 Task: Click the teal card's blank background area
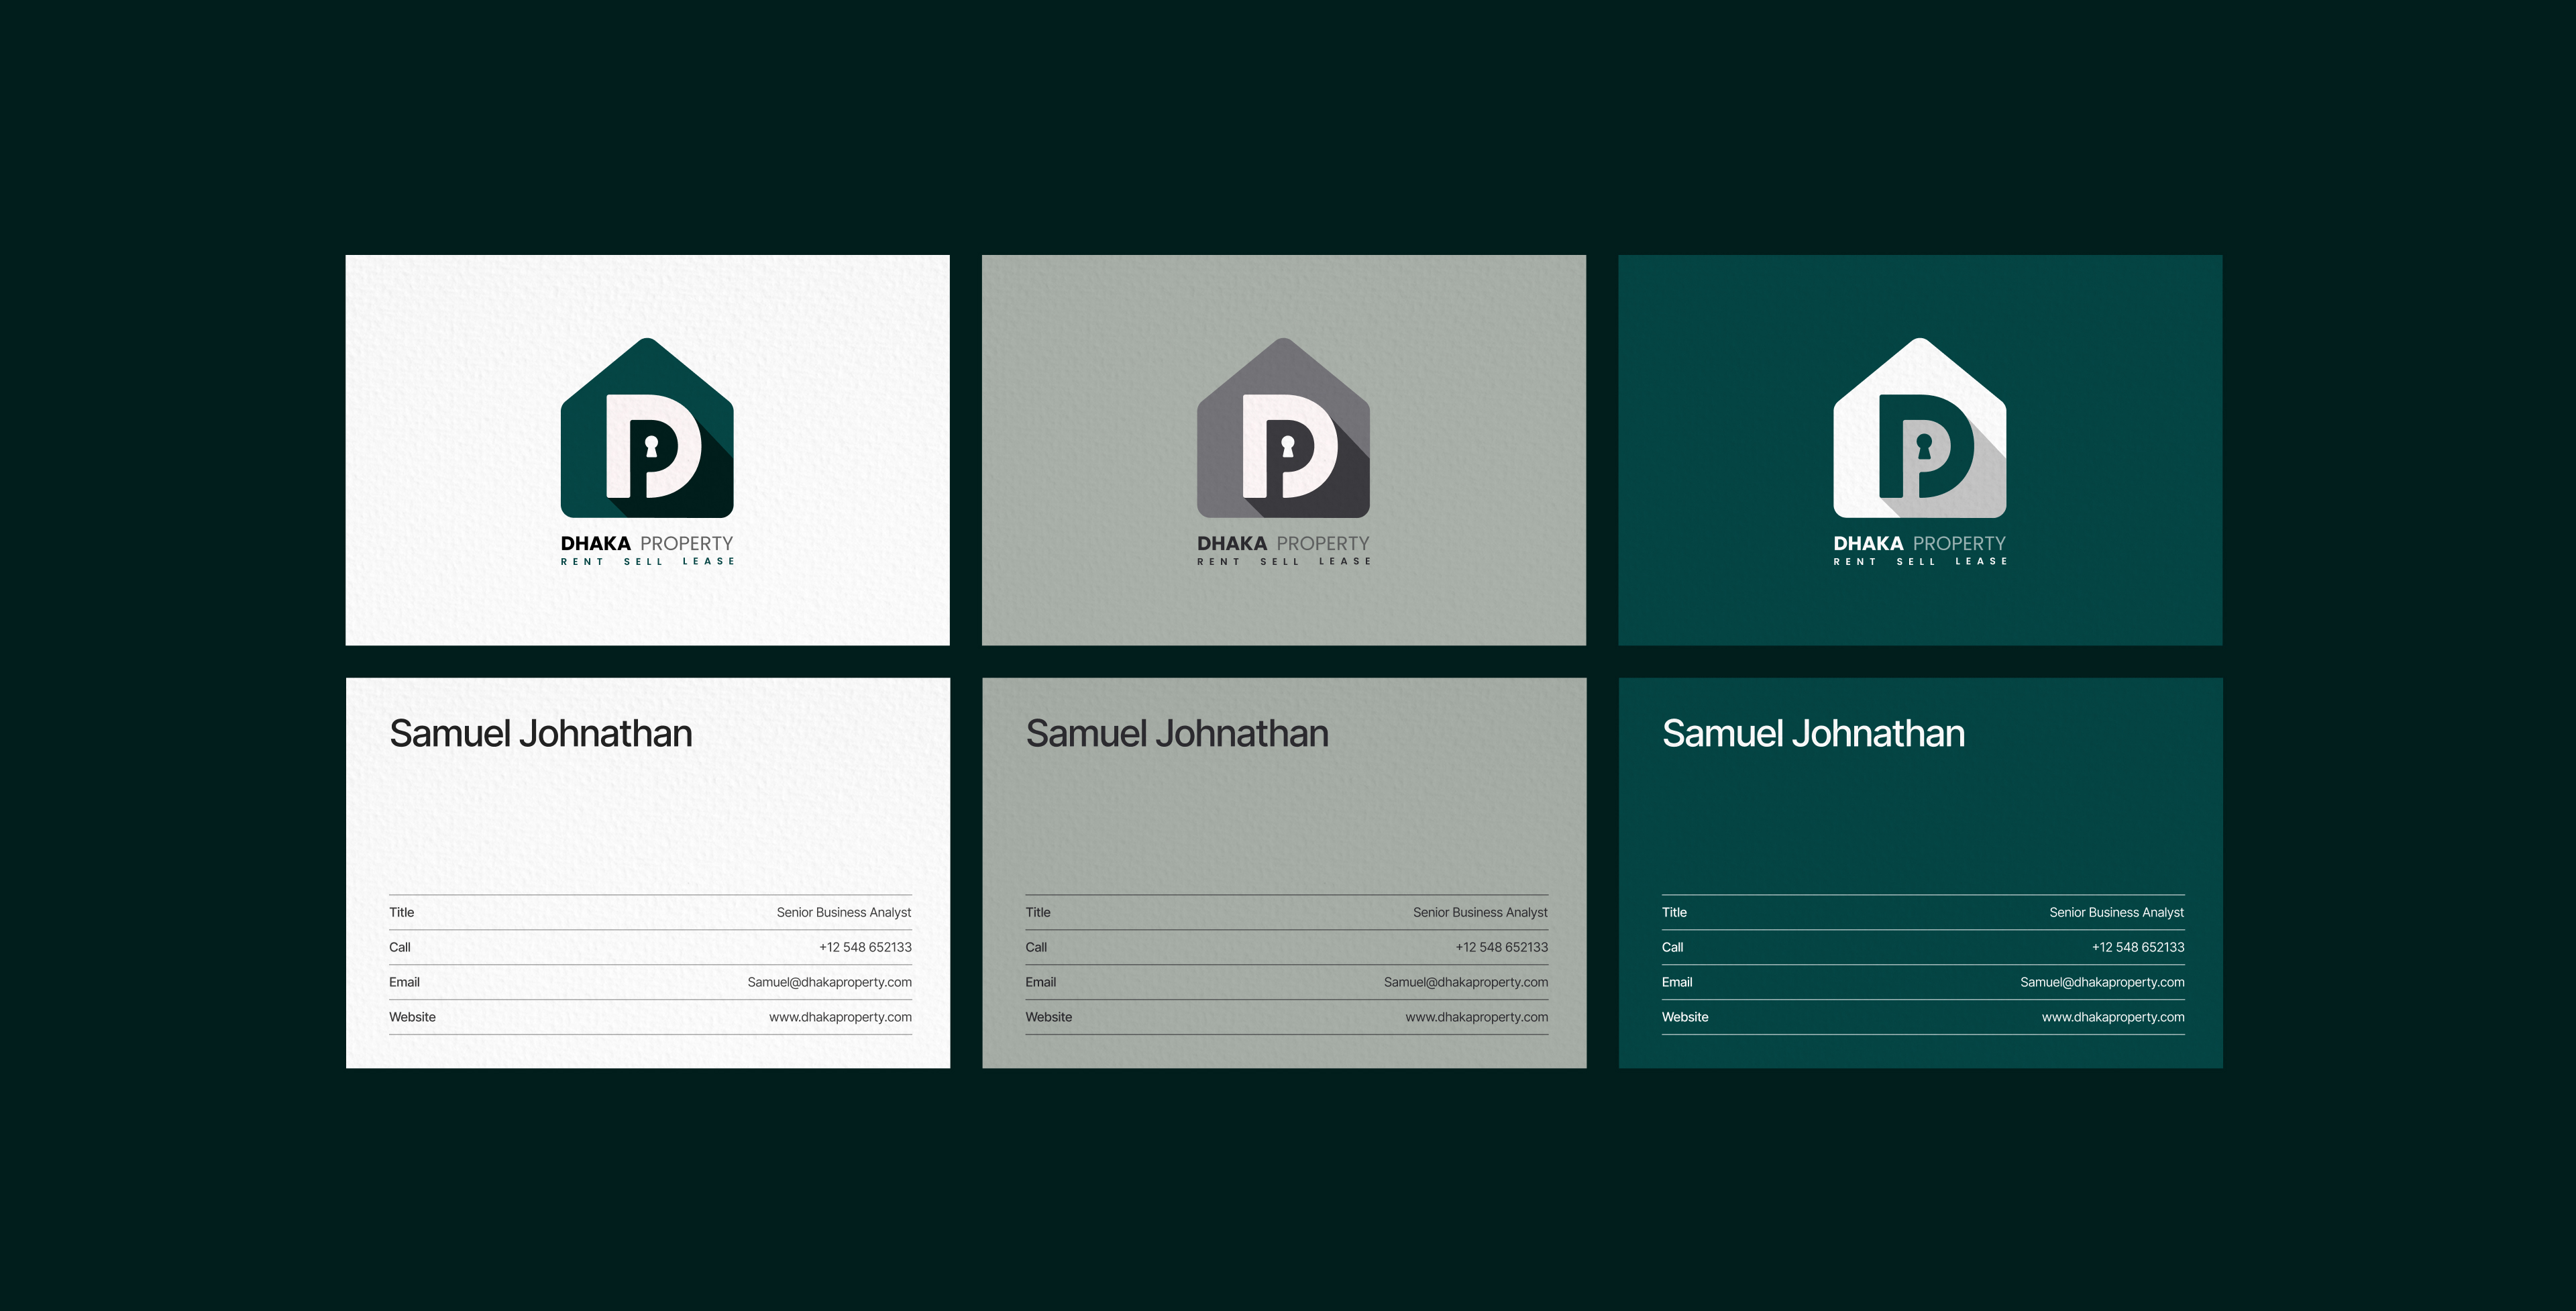pyautogui.click(x=1920, y=820)
